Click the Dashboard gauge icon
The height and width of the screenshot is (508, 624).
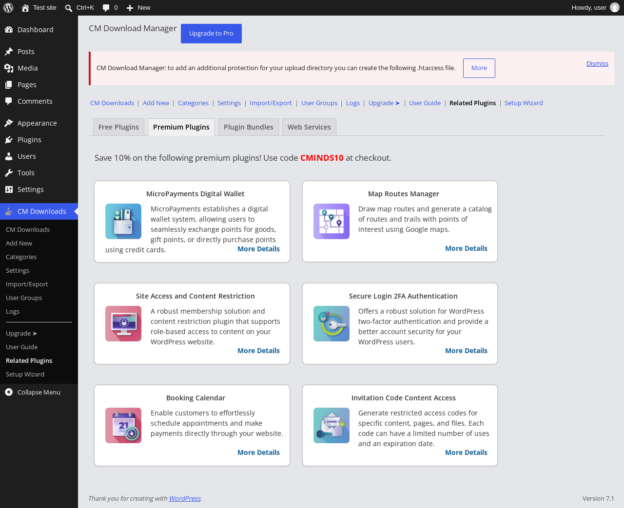click(9, 30)
